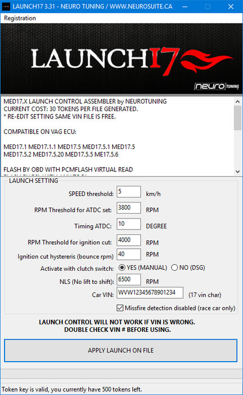
Task: Click the RPM Threshold for ATDC field
Action: pos(129,208)
